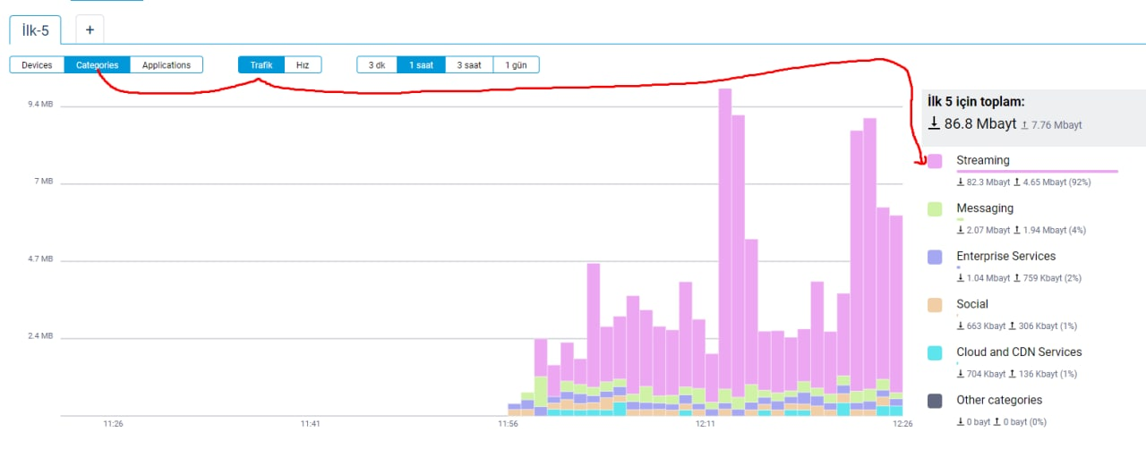This screenshot has width=1146, height=449.
Task: Select the Enterprise Services legend label
Action: [1005, 256]
